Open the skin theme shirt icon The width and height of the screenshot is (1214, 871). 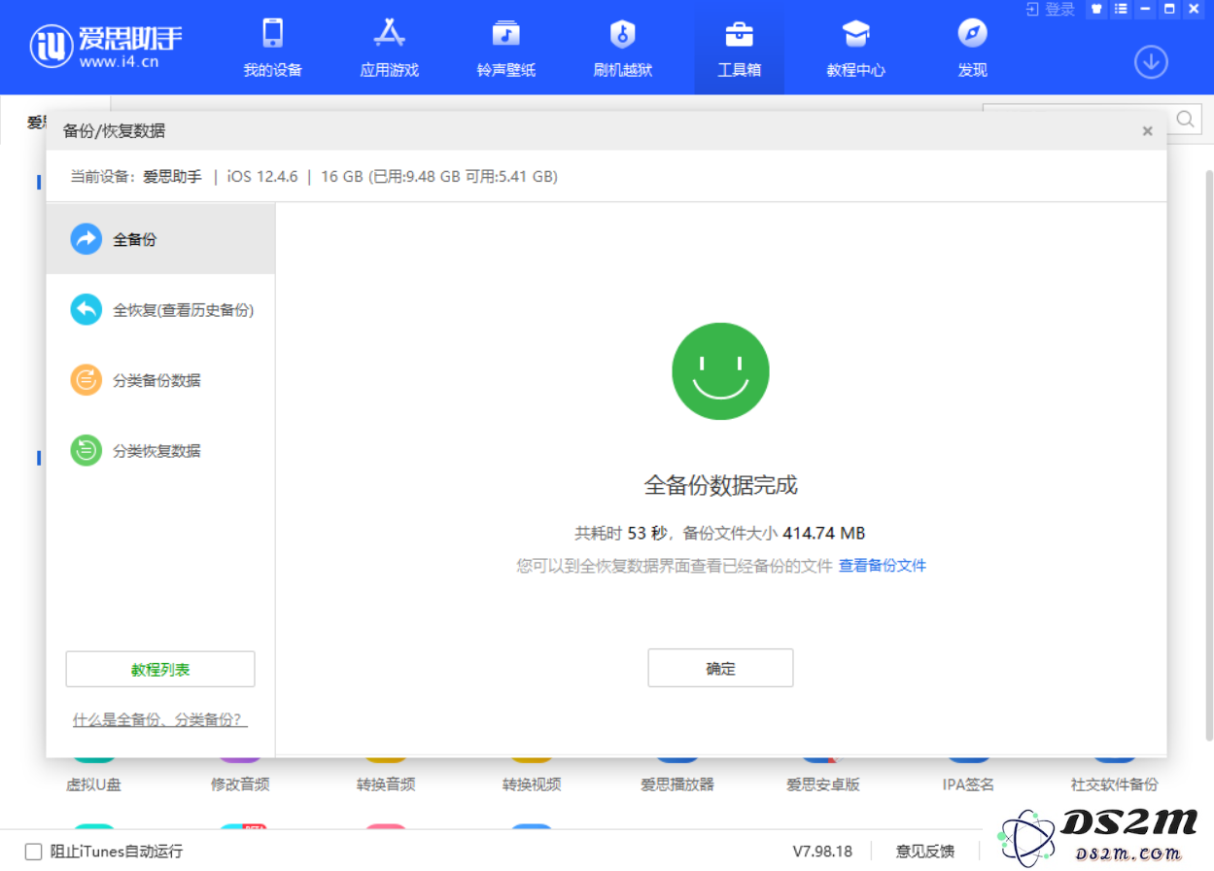point(1096,9)
